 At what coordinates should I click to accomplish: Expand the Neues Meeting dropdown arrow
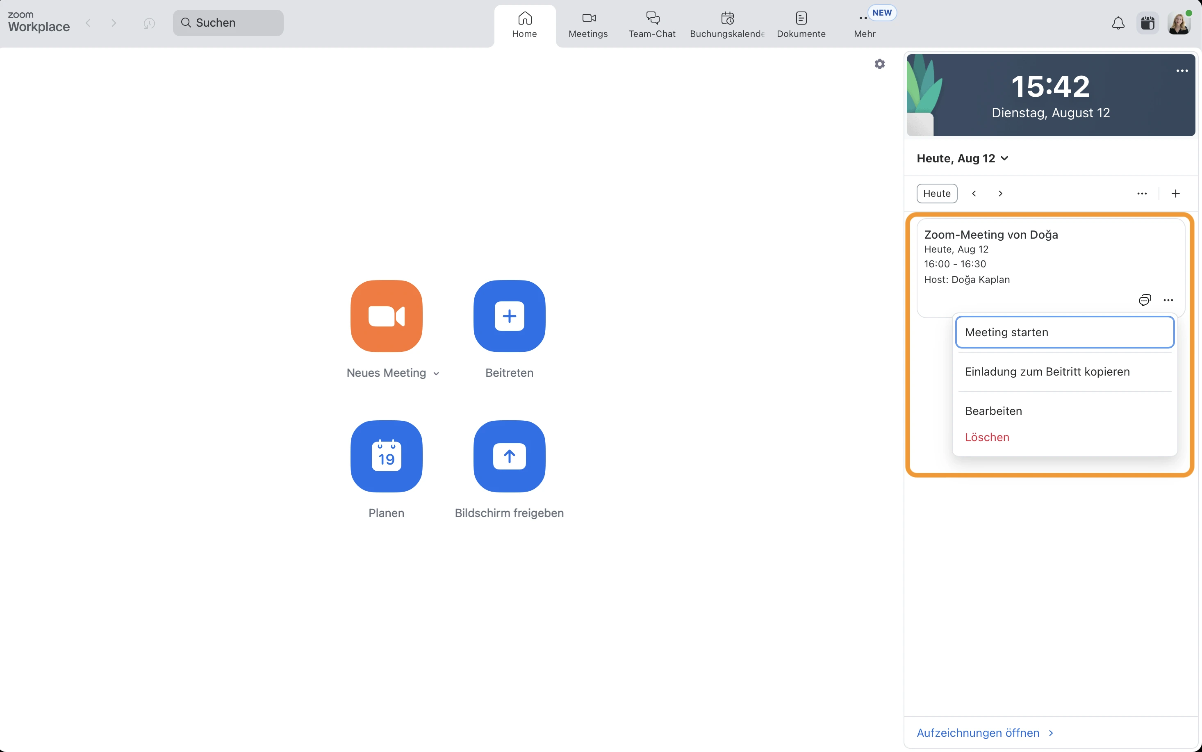click(436, 374)
